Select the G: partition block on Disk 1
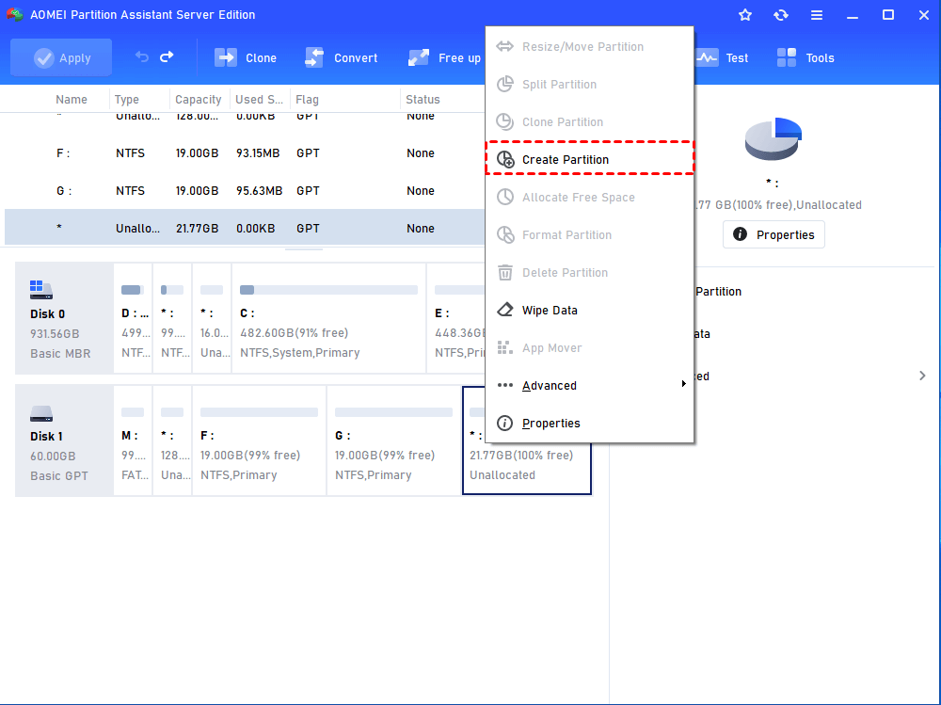The width and height of the screenshot is (941, 705). click(393, 441)
